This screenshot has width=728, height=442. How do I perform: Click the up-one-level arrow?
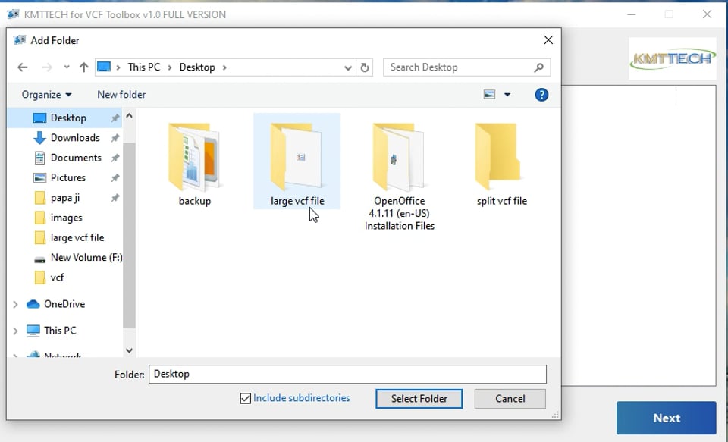pyautogui.click(x=83, y=67)
